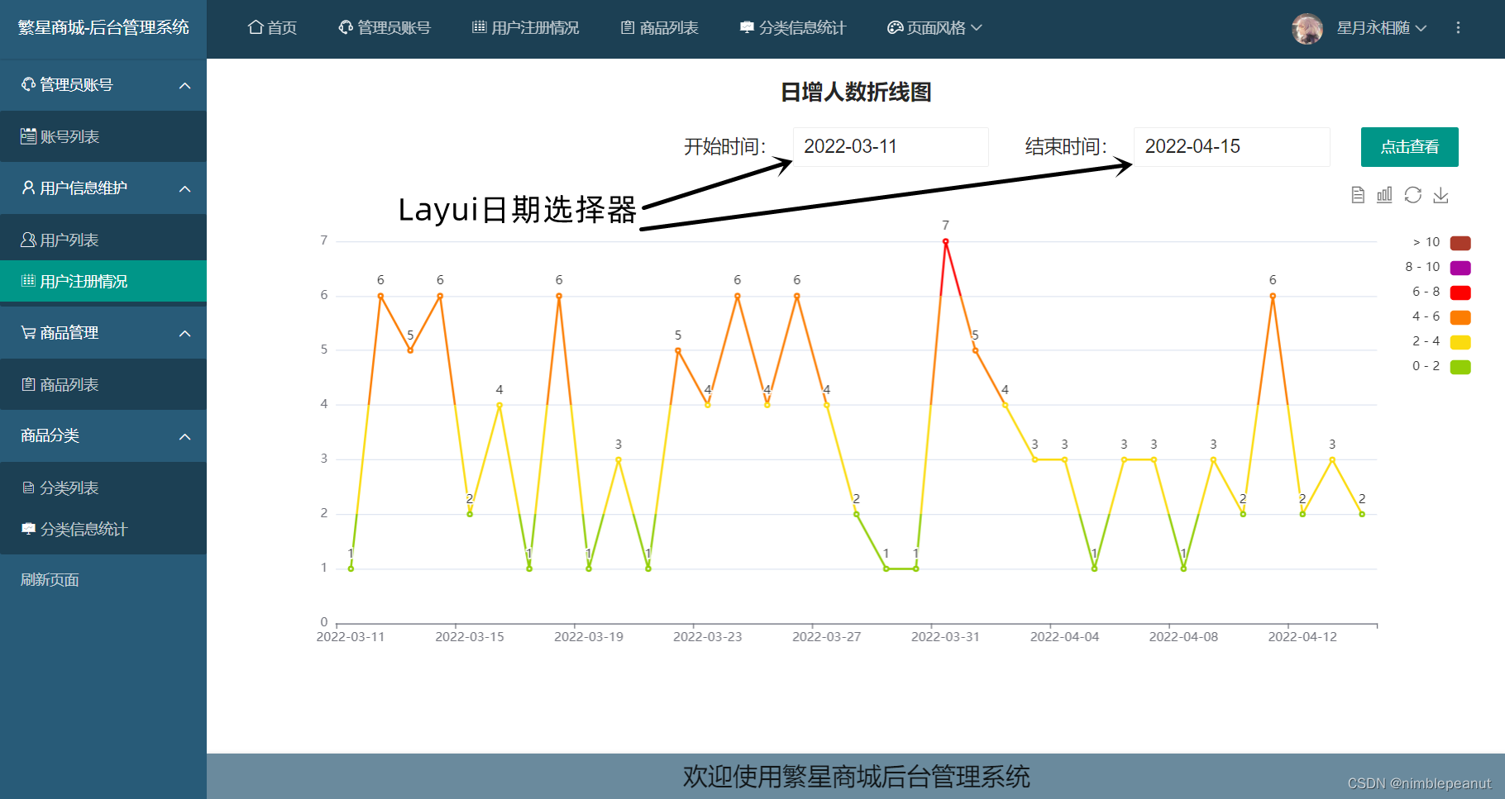Open 用户注册情况 in the top navigation
The width and height of the screenshot is (1505, 799).
525,28
